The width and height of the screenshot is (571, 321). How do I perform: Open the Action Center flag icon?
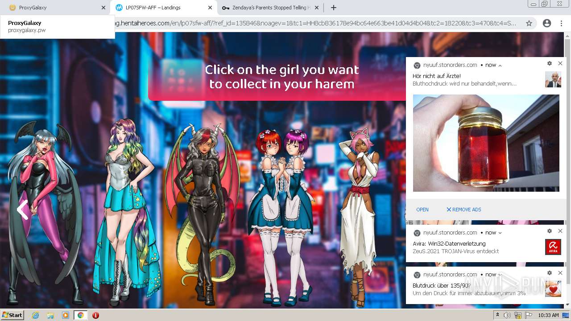(x=529, y=315)
